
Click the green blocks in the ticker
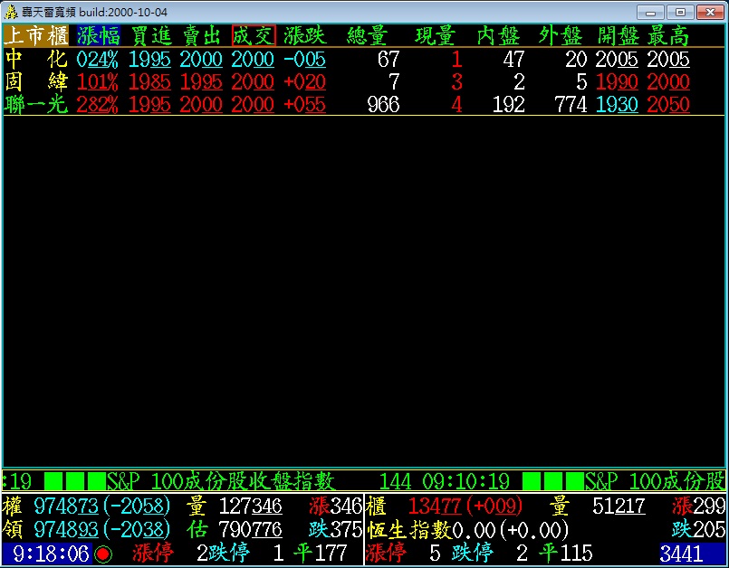click(x=74, y=480)
